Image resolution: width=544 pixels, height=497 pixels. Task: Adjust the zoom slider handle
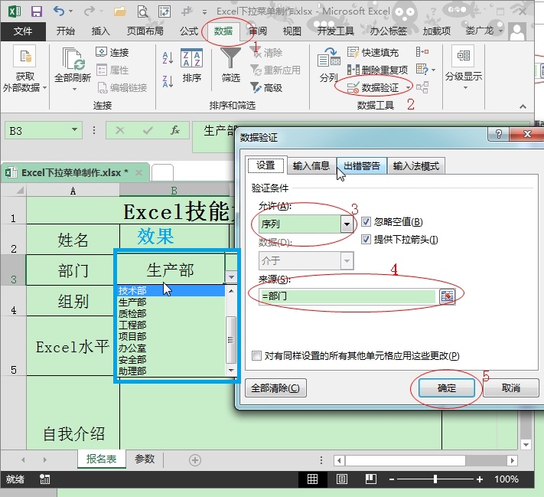(435, 479)
